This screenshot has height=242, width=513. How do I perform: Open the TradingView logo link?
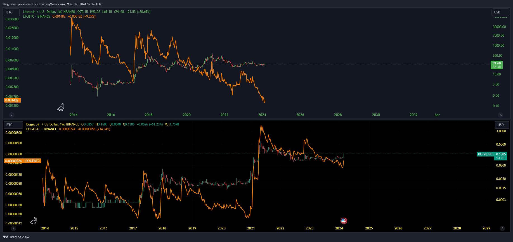(x=16, y=237)
